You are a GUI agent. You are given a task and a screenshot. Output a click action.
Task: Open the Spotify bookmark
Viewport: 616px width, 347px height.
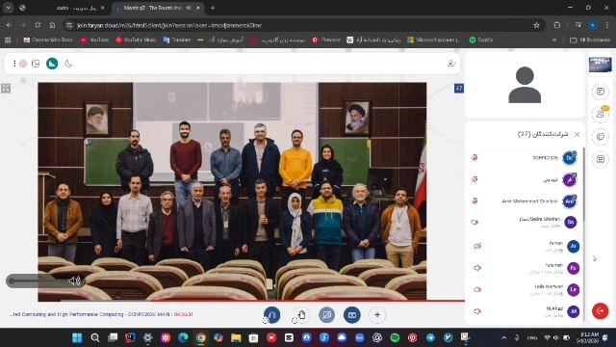[x=481, y=40]
